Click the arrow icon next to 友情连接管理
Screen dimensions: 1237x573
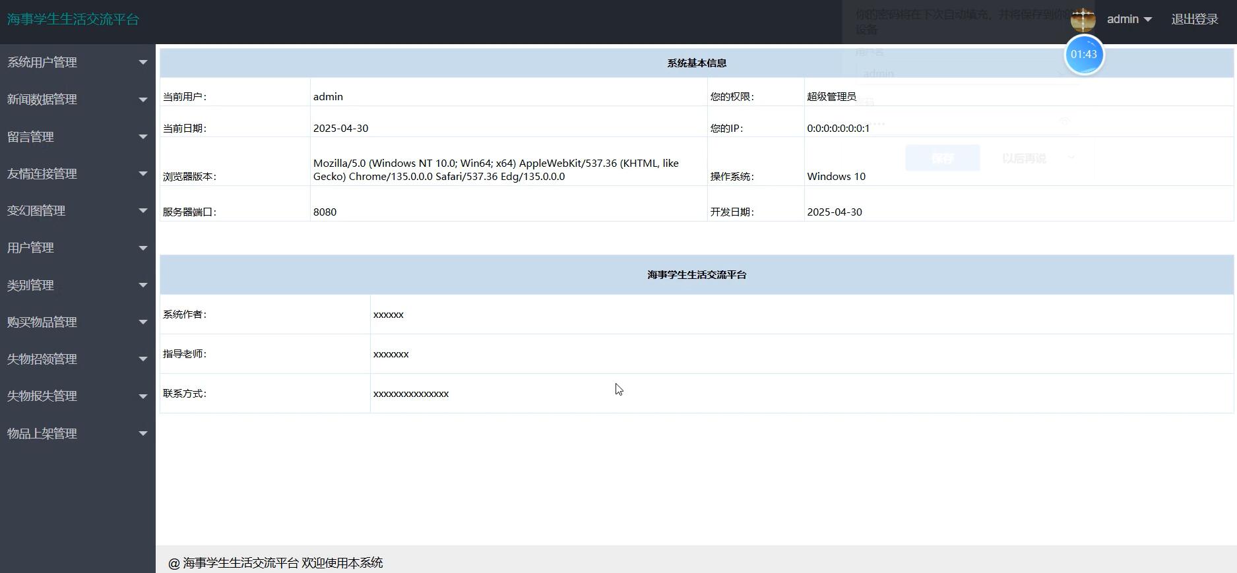pyautogui.click(x=143, y=174)
